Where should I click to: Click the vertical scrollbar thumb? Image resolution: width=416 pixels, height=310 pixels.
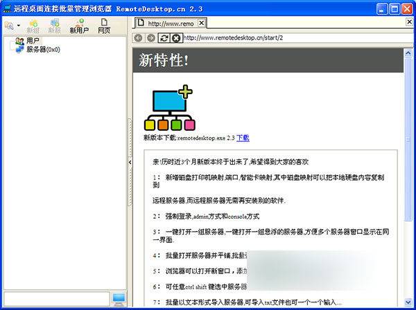tap(408, 139)
